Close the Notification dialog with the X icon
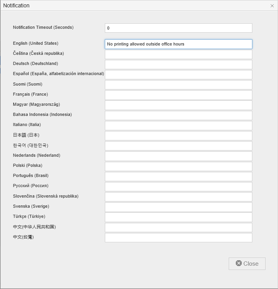This screenshot has height=289, width=278. click(x=272, y=6)
